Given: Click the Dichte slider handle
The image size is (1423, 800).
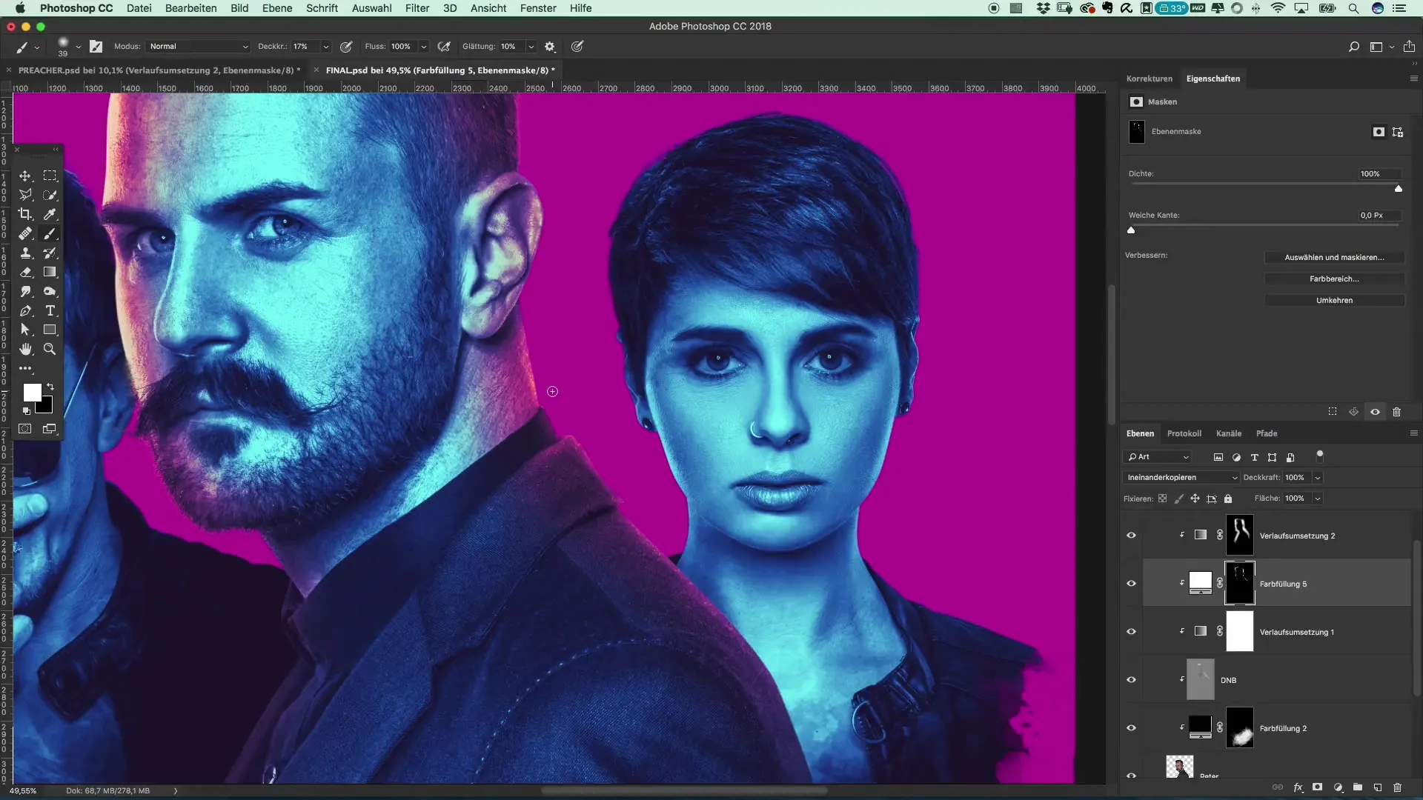Looking at the screenshot, I should [1399, 188].
